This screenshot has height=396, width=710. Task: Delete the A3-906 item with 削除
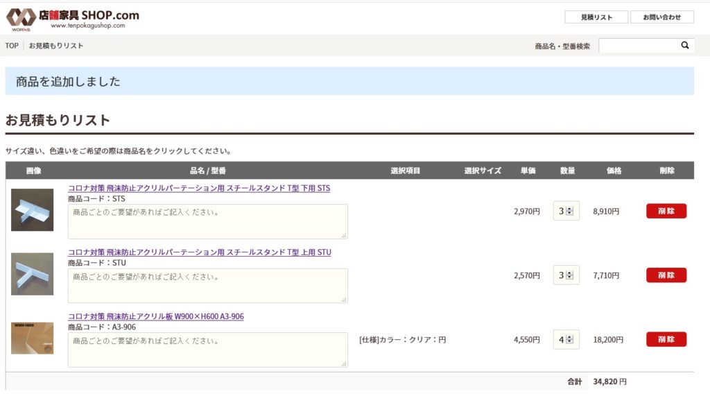point(666,339)
